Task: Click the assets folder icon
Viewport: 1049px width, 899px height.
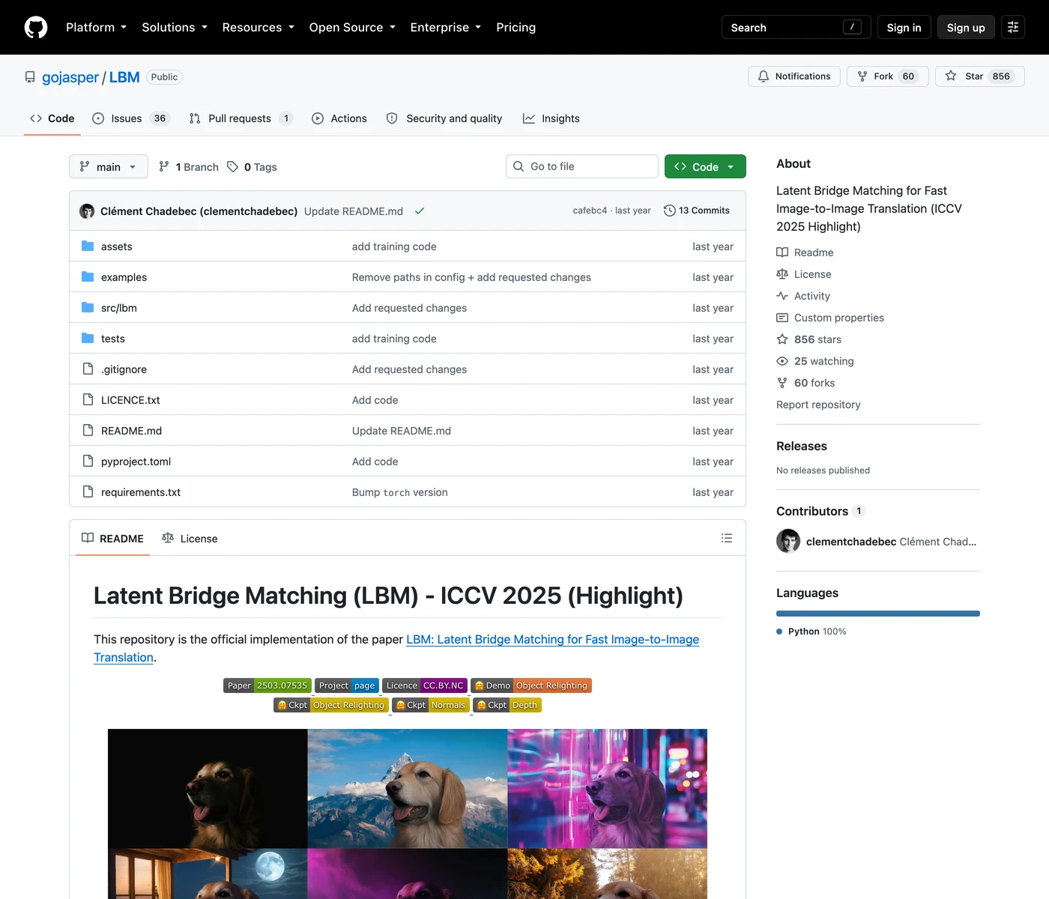Action: tap(88, 246)
